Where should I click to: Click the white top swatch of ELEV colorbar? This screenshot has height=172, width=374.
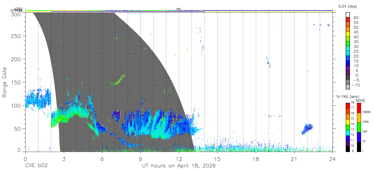pyautogui.click(x=348, y=15)
